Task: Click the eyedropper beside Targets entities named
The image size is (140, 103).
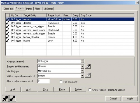Action: click(x=88, y=66)
